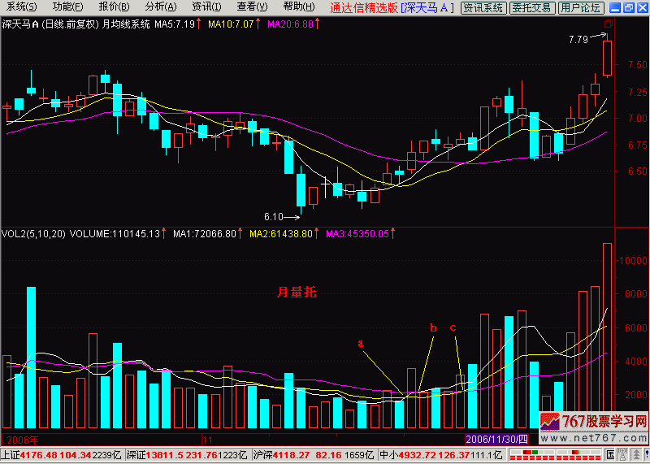650x464 pixels.
Task: Open the 报价(B) menu
Action: 114,7
